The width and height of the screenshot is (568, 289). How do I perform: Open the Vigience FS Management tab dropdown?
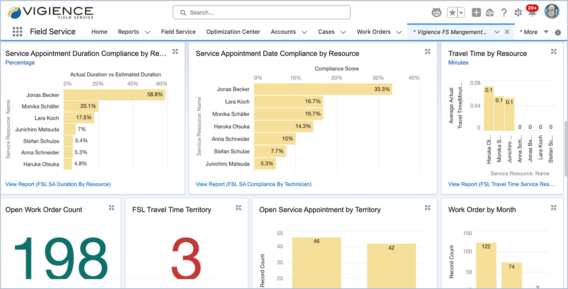click(x=497, y=32)
